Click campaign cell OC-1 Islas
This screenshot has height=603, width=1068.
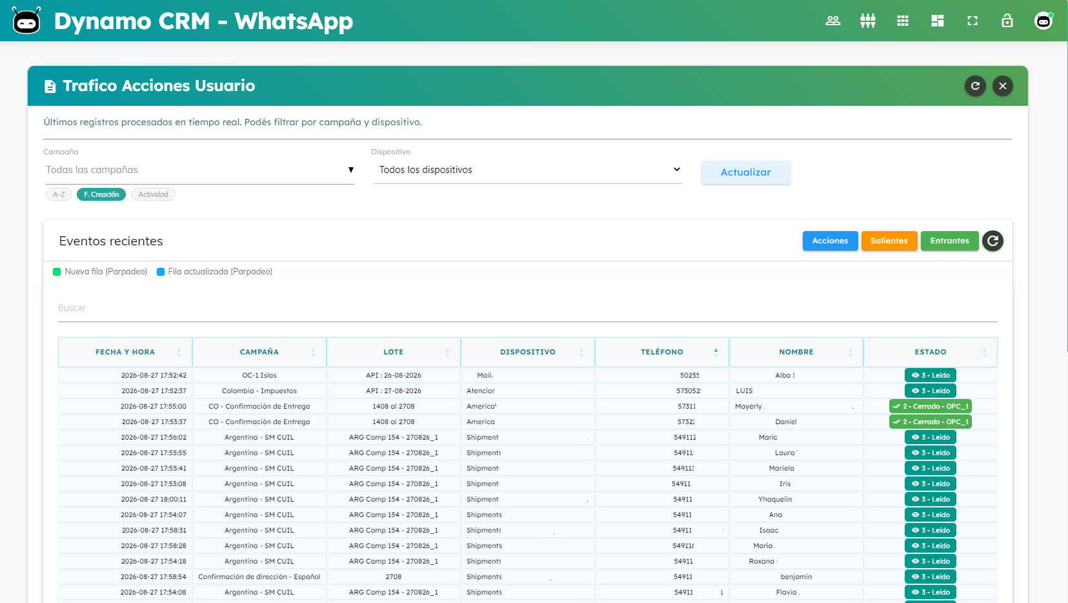(259, 375)
